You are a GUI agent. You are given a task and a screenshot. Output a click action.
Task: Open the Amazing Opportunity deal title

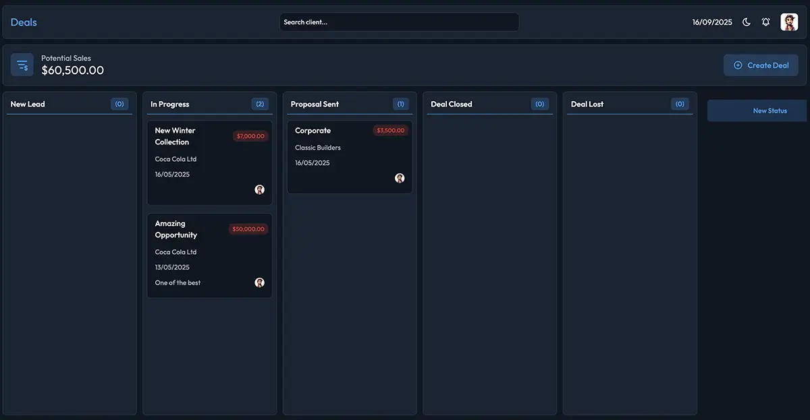pyautogui.click(x=175, y=229)
